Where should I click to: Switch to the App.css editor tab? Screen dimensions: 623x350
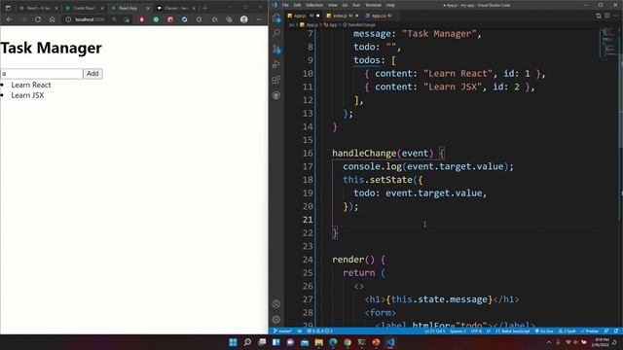click(379, 16)
